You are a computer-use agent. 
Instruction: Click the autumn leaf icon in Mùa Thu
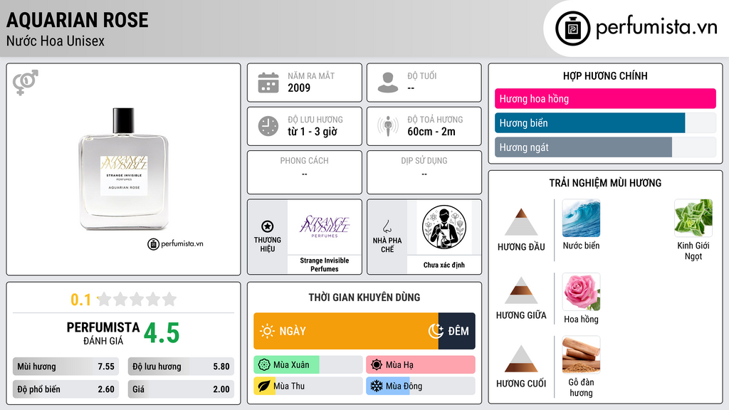point(264,386)
